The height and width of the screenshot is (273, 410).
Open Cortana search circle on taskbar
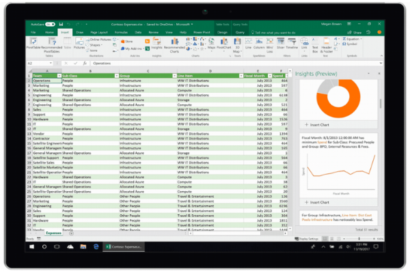[44, 246]
